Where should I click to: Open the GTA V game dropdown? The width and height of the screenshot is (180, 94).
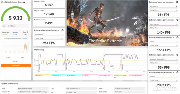(x=164, y=42)
